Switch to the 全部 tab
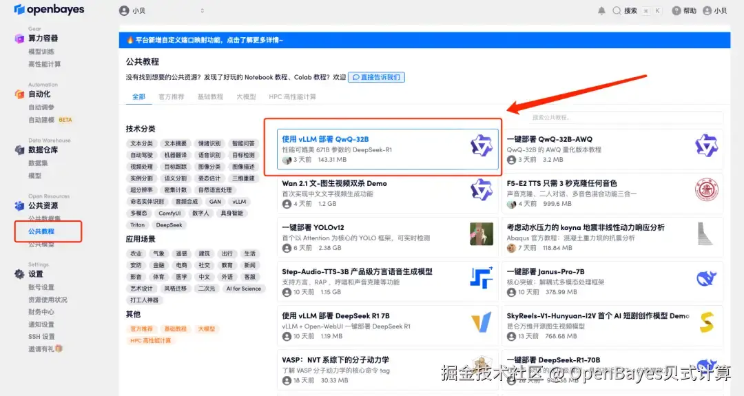Viewport: 744px width, 396px height. (x=138, y=96)
